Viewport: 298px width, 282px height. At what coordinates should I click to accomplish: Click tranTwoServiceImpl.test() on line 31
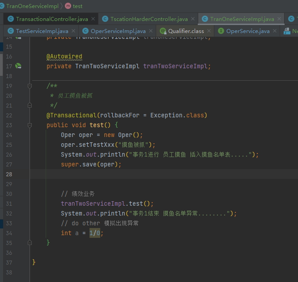105,203
